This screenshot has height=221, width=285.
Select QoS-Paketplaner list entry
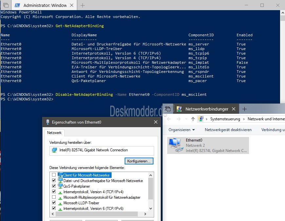(x=77, y=186)
